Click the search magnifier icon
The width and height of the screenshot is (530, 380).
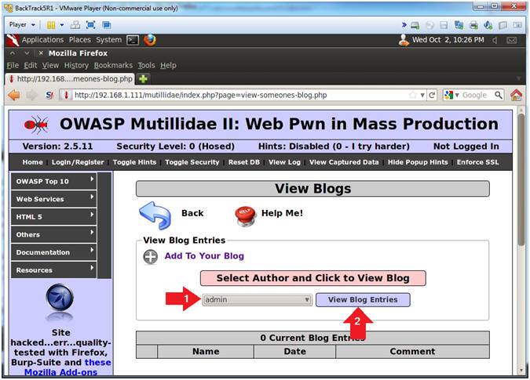pos(499,95)
